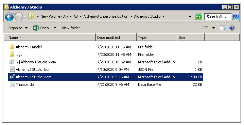Refresh the folder with green arrows button
Screen dimensions: 244x125
coord(198,17)
